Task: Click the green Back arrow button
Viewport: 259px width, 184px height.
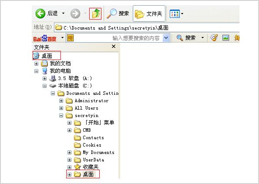Action: tap(40, 13)
